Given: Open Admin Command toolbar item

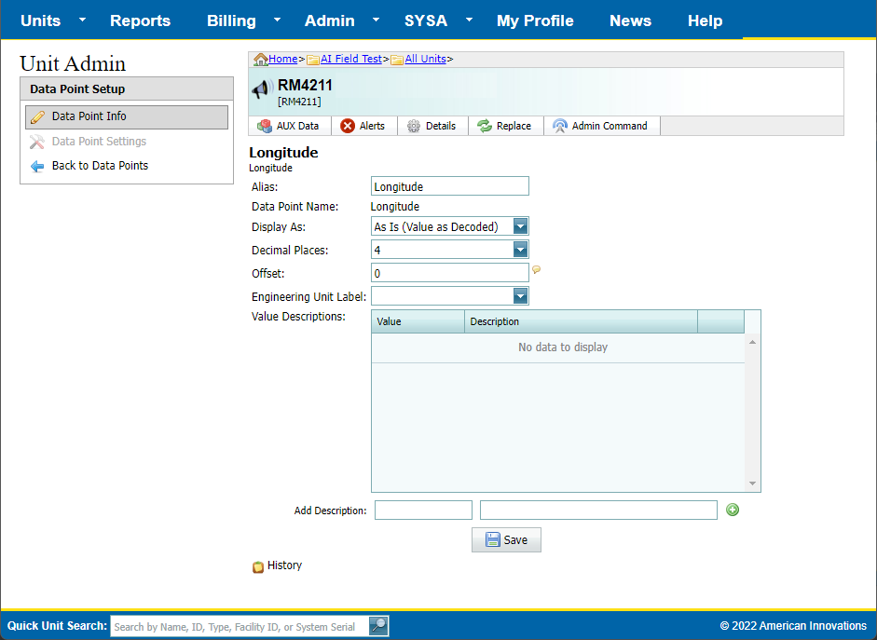Looking at the screenshot, I should 601,126.
